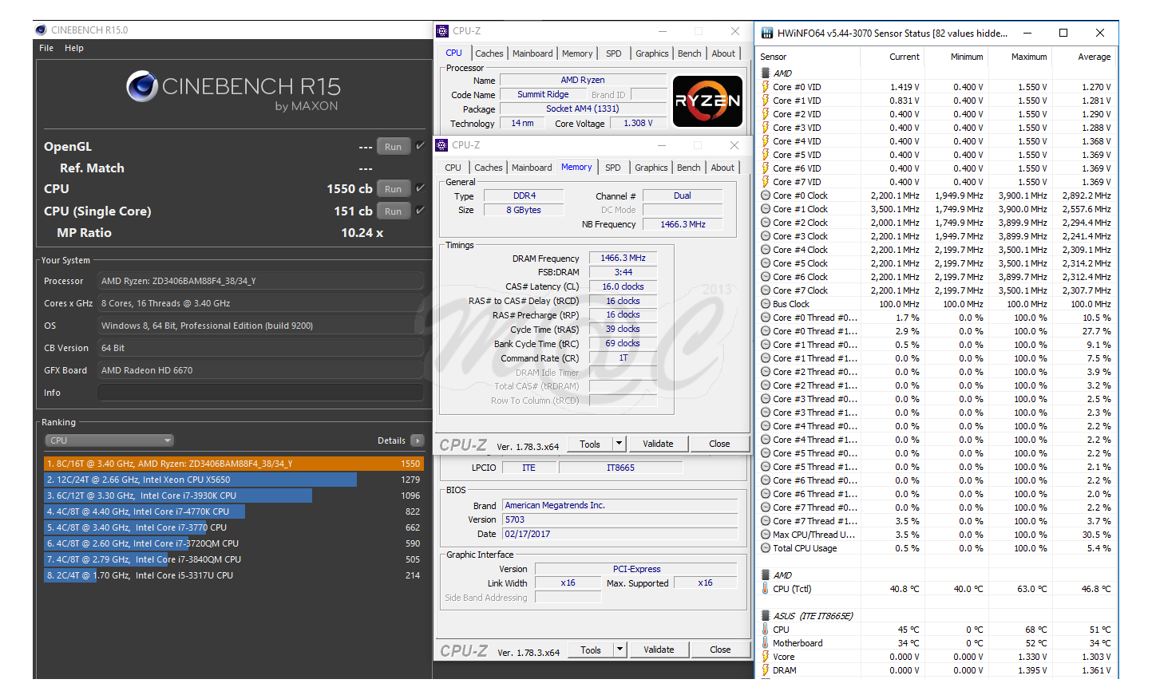
Task: Open the Graphics tab in front CPU-Z Memory window
Action: click(651, 168)
